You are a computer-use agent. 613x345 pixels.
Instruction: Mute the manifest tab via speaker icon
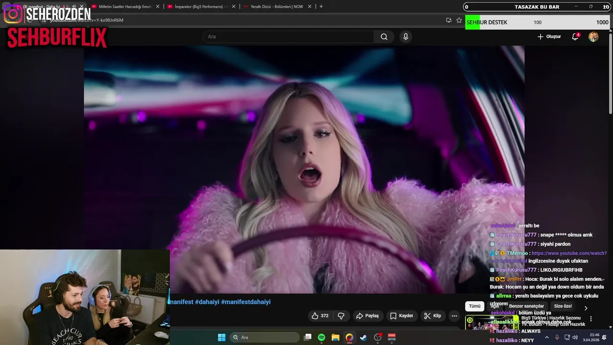(x=74, y=7)
